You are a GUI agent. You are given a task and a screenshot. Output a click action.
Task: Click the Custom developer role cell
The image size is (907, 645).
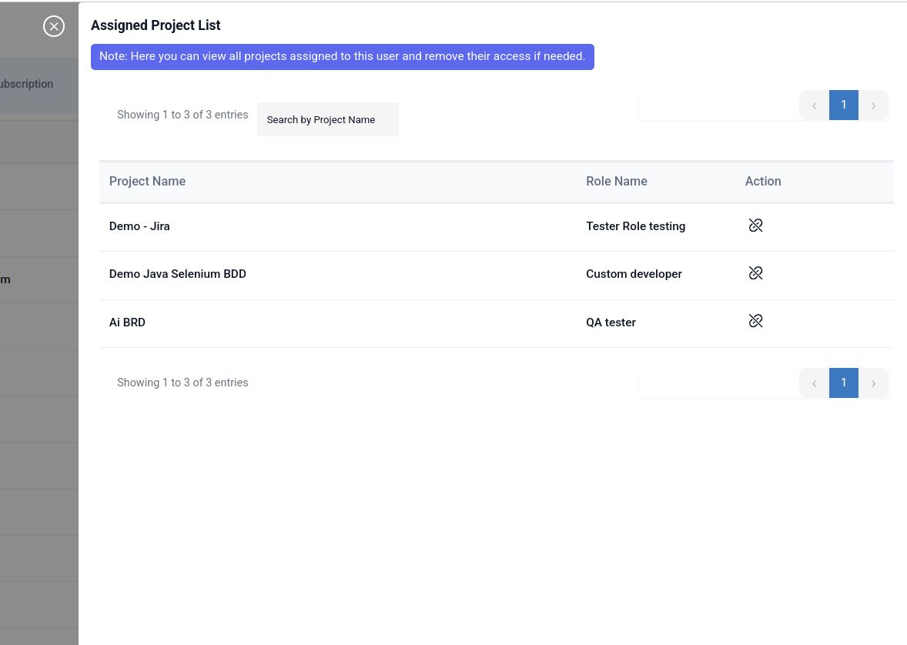tap(634, 274)
